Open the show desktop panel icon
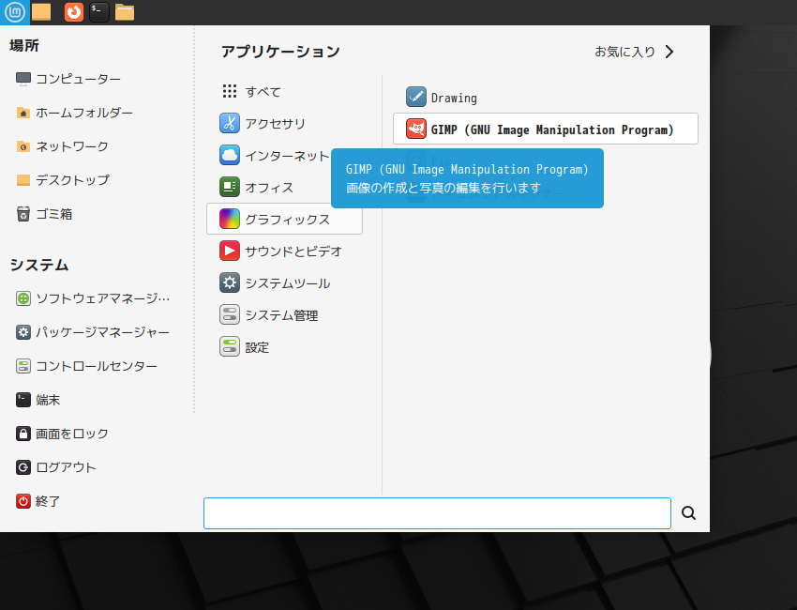Screen dimensions: 797x610 [x=41, y=11]
